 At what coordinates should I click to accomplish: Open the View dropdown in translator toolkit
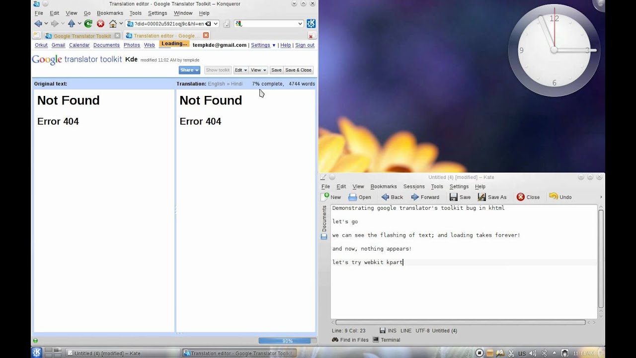coord(258,70)
